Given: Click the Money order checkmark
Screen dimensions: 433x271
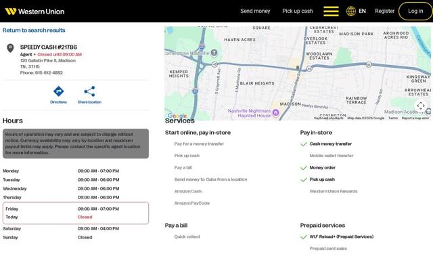Looking at the screenshot, I should 304,168.
